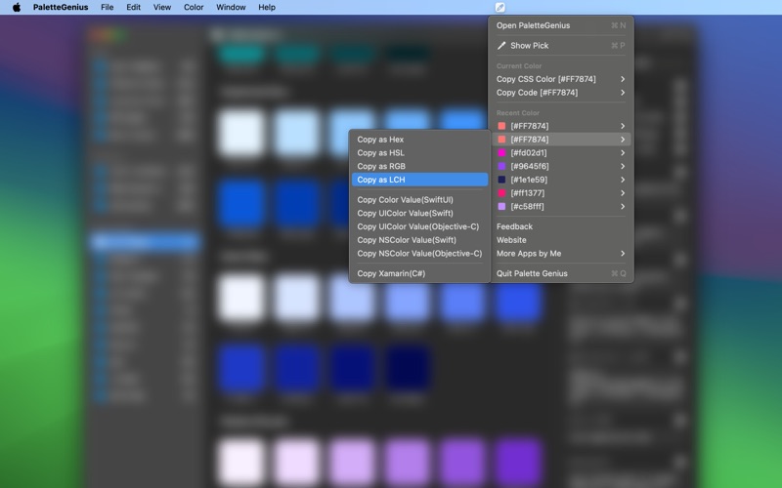Expand the More Apps by Me submenu
The height and width of the screenshot is (488, 782).
pos(561,254)
